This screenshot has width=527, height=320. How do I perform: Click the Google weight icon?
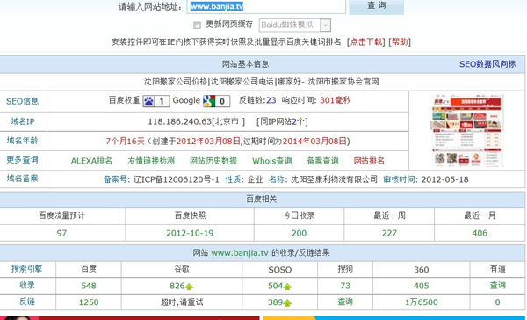point(216,101)
